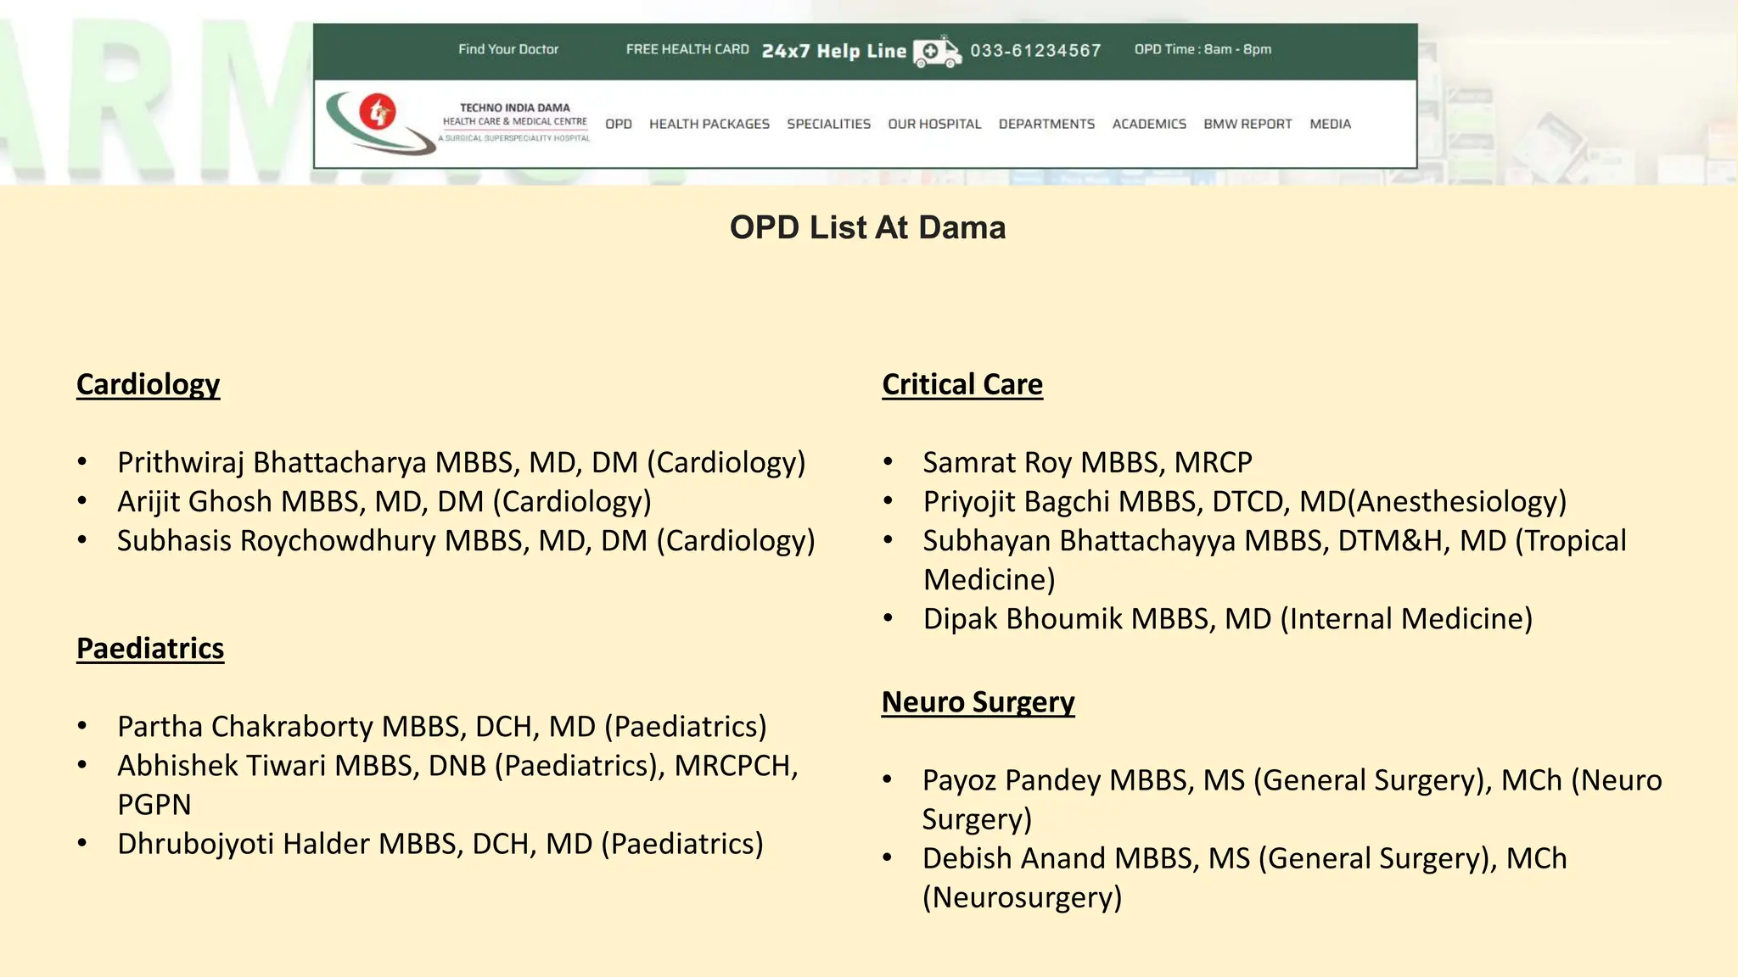Open the OPD menu item
1738x977 pixels.
(x=618, y=124)
